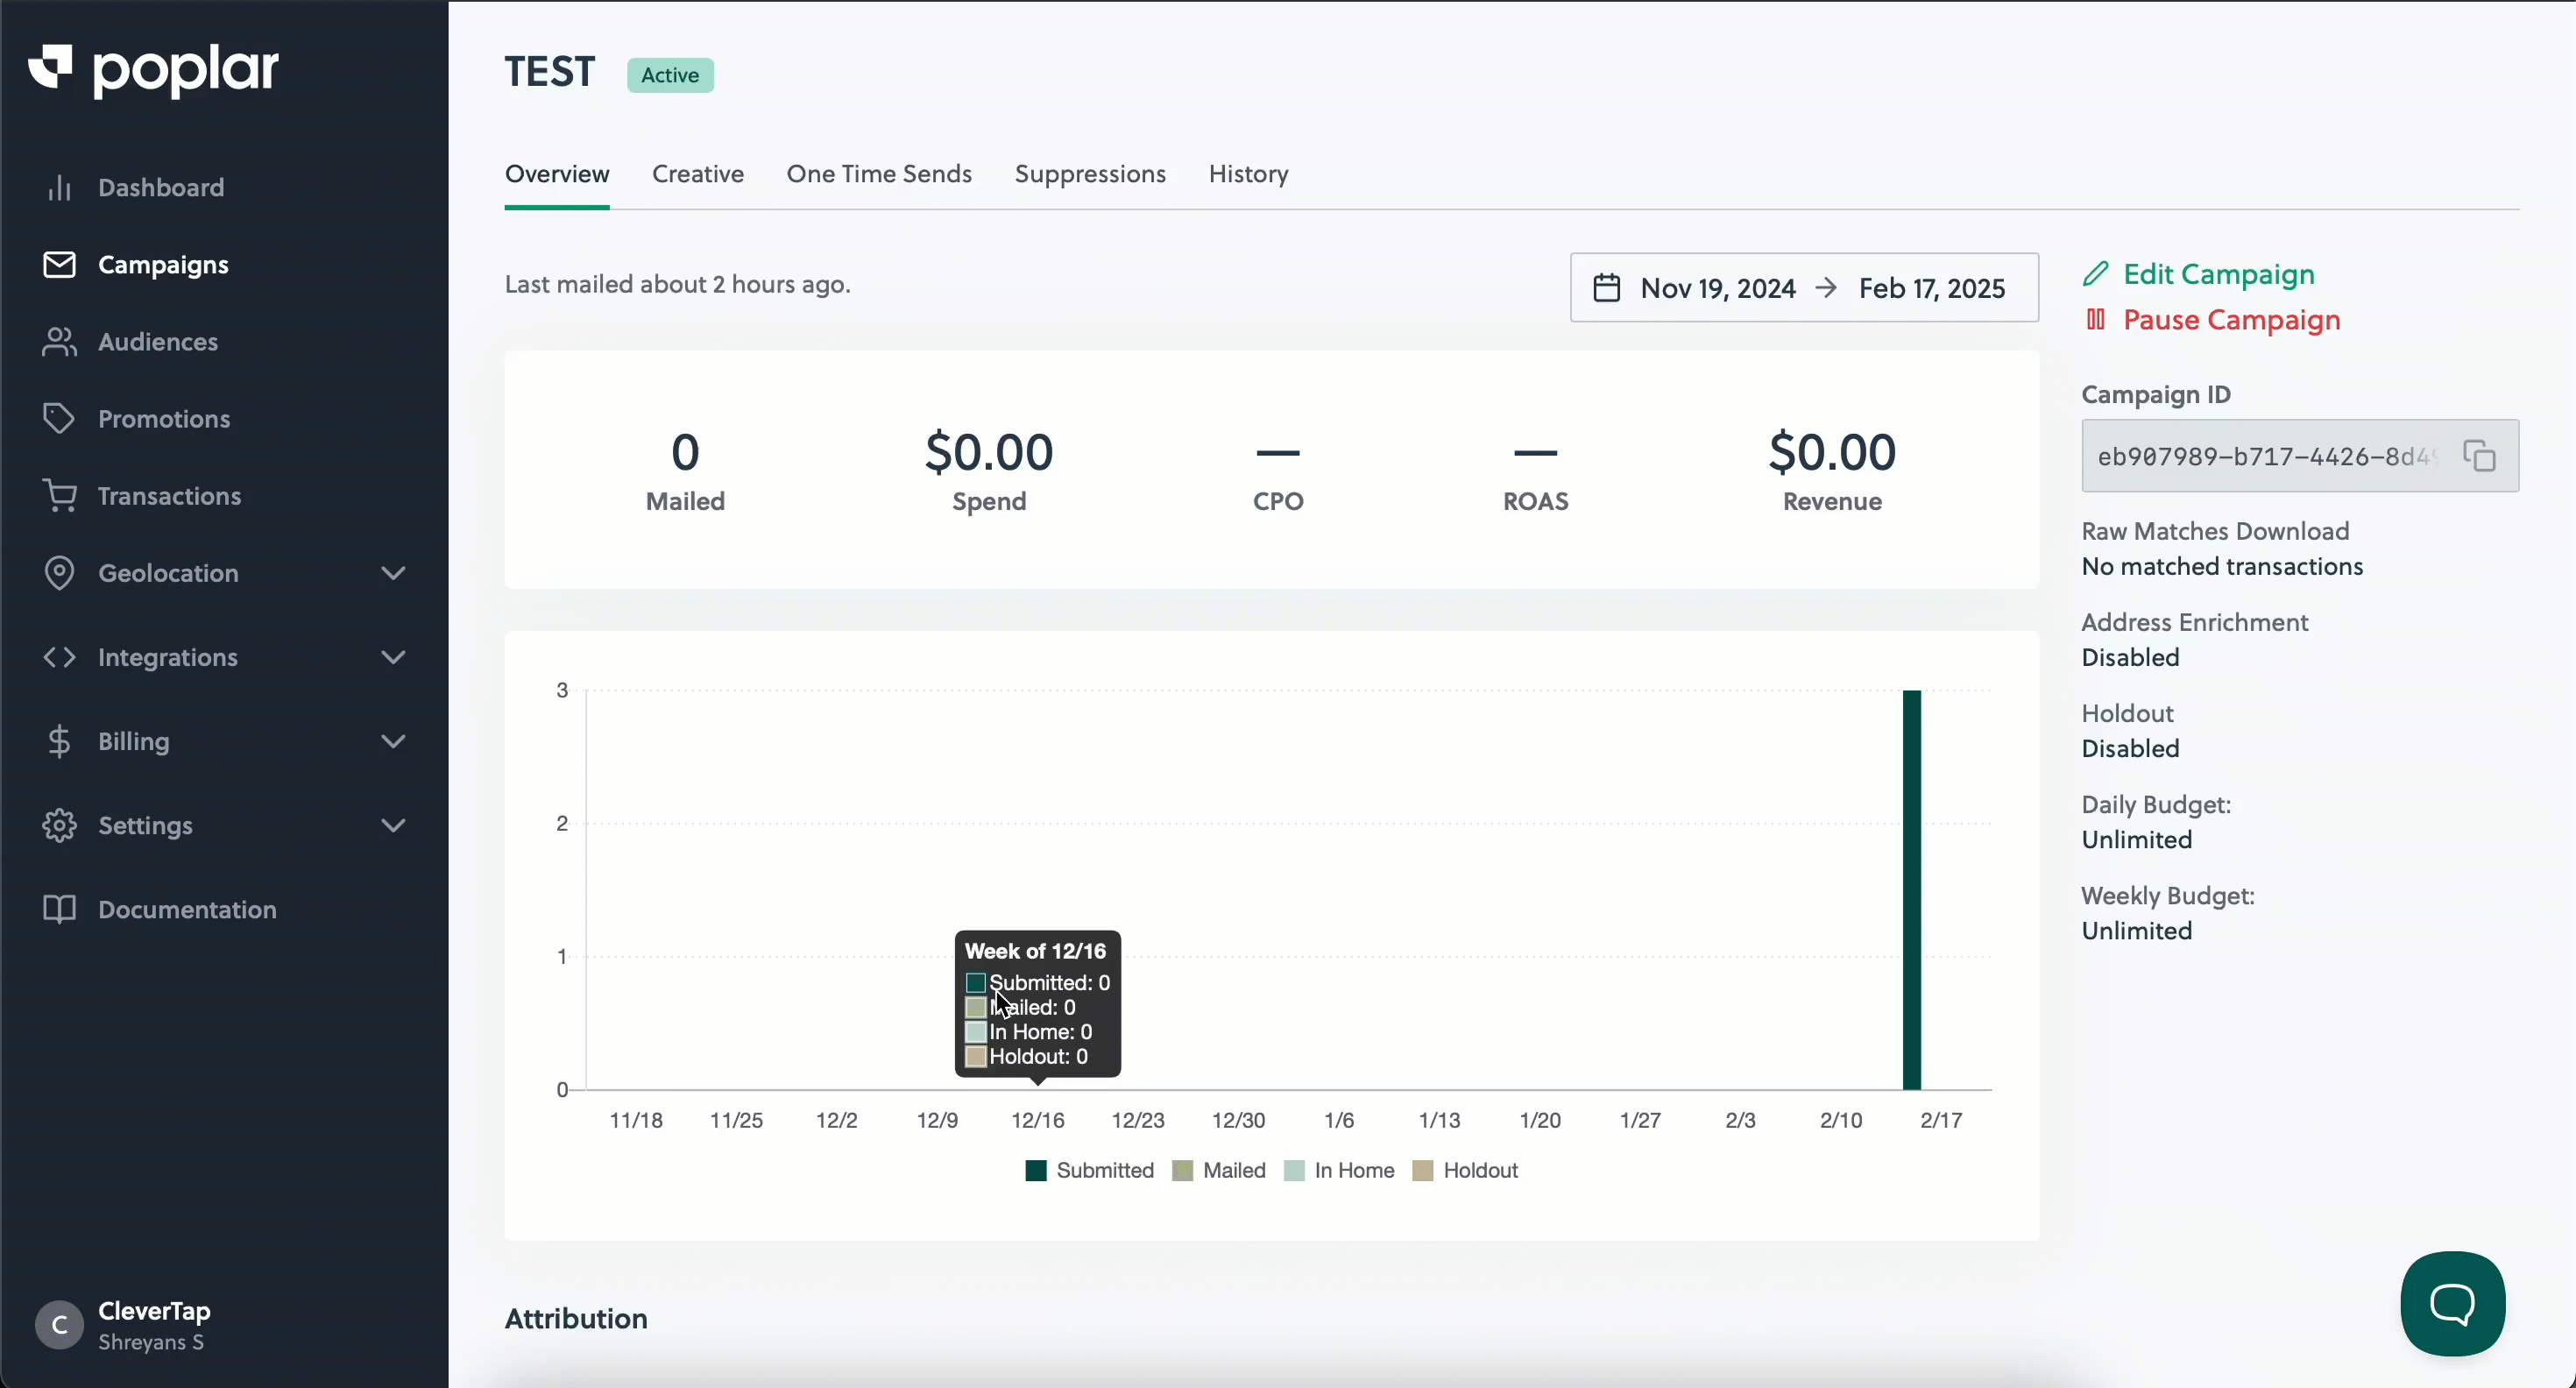
Task: Click the $0.00 Spend value
Action: click(989, 452)
